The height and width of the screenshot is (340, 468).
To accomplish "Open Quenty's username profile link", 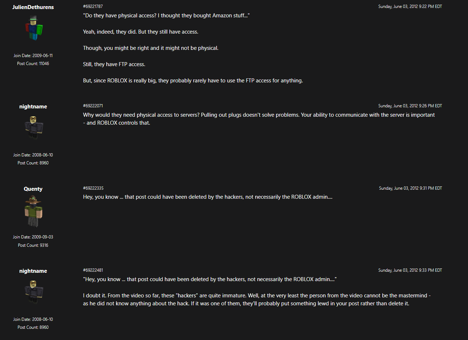I will [x=33, y=189].
